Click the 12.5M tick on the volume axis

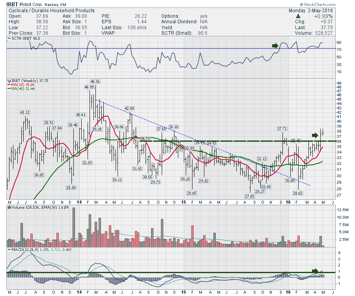click(x=342, y=210)
